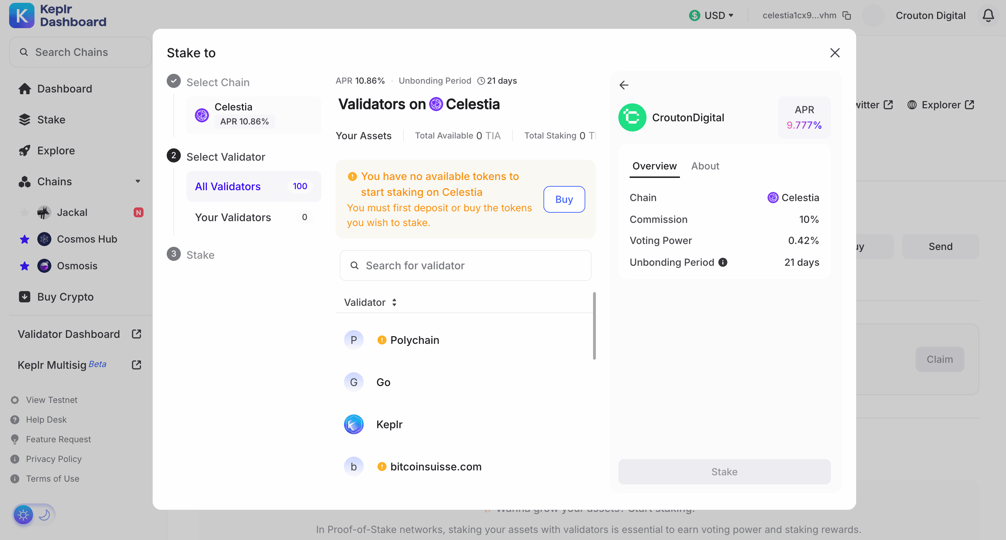Switch to the About tab
Image resolution: width=1006 pixels, height=540 pixels.
705,166
